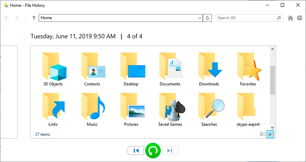Click the backup date heading text
Viewport: 306px width, 162px height.
pyautogui.click(x=73, y=36)
